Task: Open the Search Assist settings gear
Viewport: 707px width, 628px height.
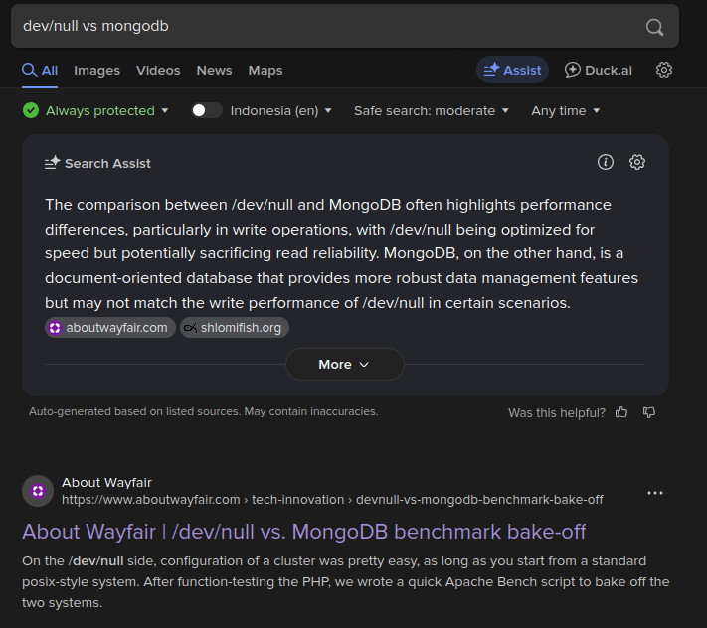Action: [637, 162]
